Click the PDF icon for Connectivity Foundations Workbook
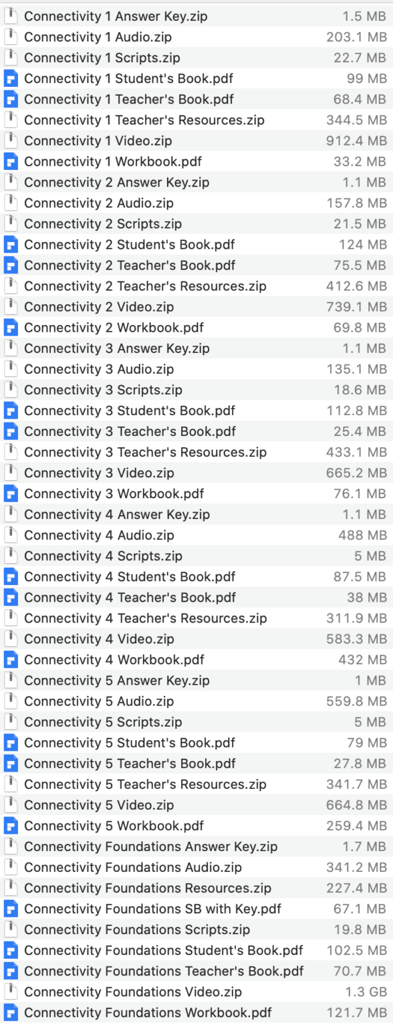 click(11, 1012)
